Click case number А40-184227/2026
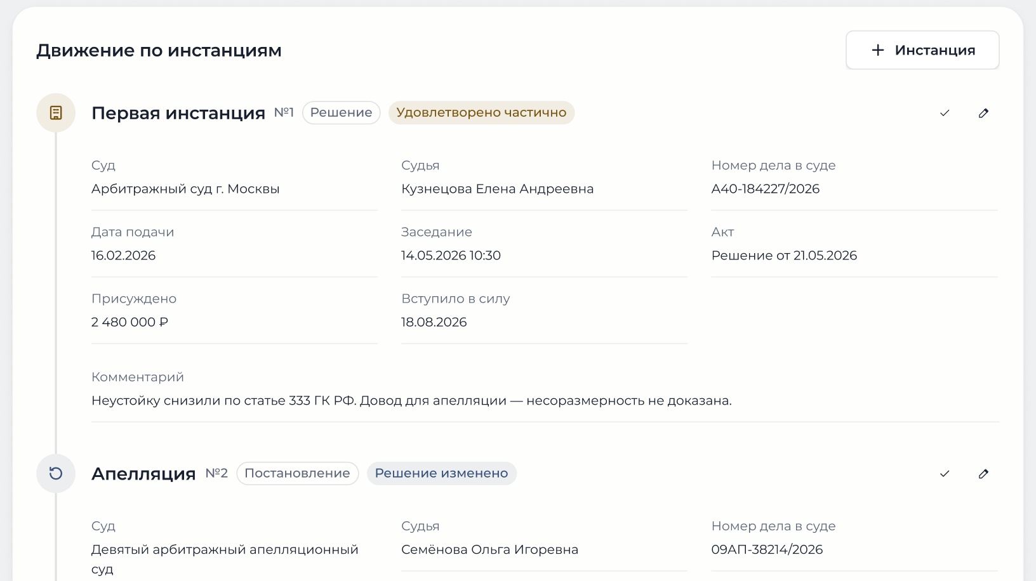This screenshot has height=581, width=1036. coord(766,189)
